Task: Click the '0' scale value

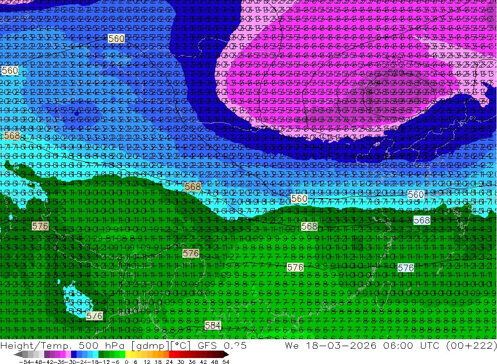Action: (x=126, y=362)
